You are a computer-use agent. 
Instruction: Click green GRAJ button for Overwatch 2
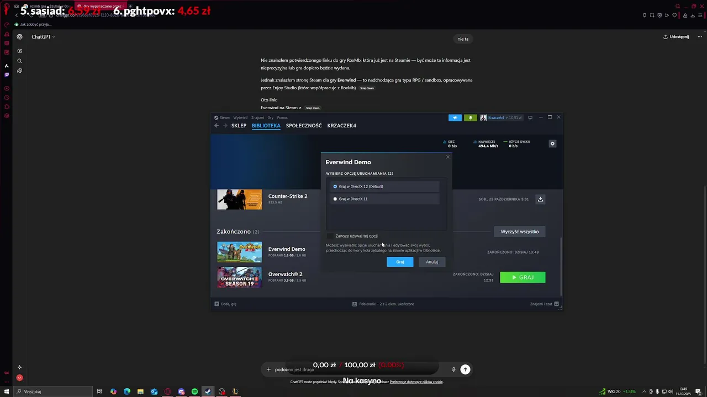523,277
